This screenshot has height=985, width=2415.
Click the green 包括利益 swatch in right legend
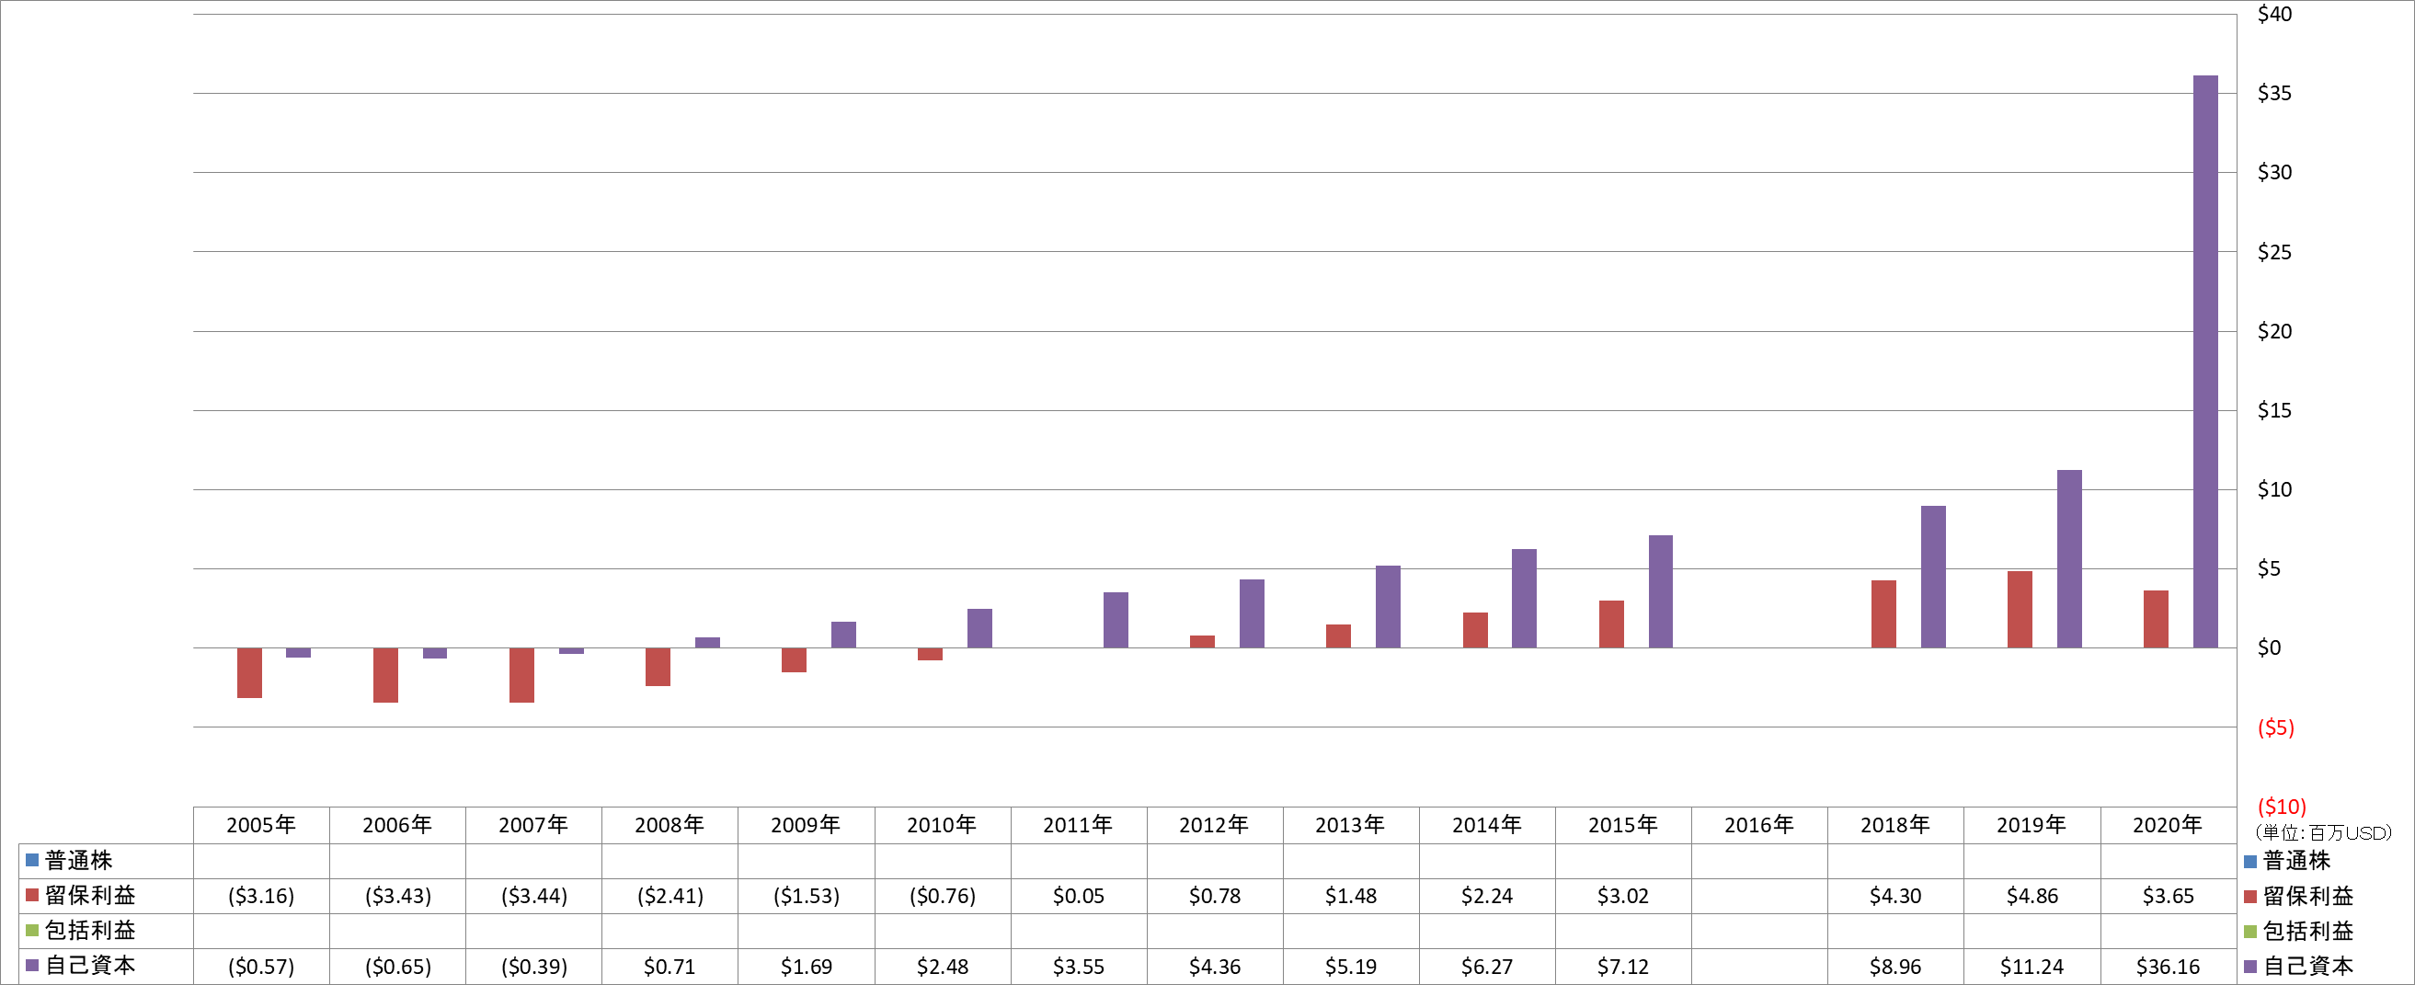(2250, 932)
